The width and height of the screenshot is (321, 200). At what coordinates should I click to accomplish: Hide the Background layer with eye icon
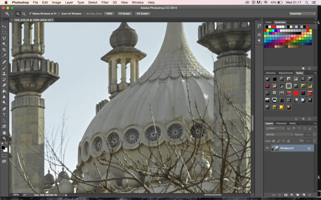[x=267, y=148]
